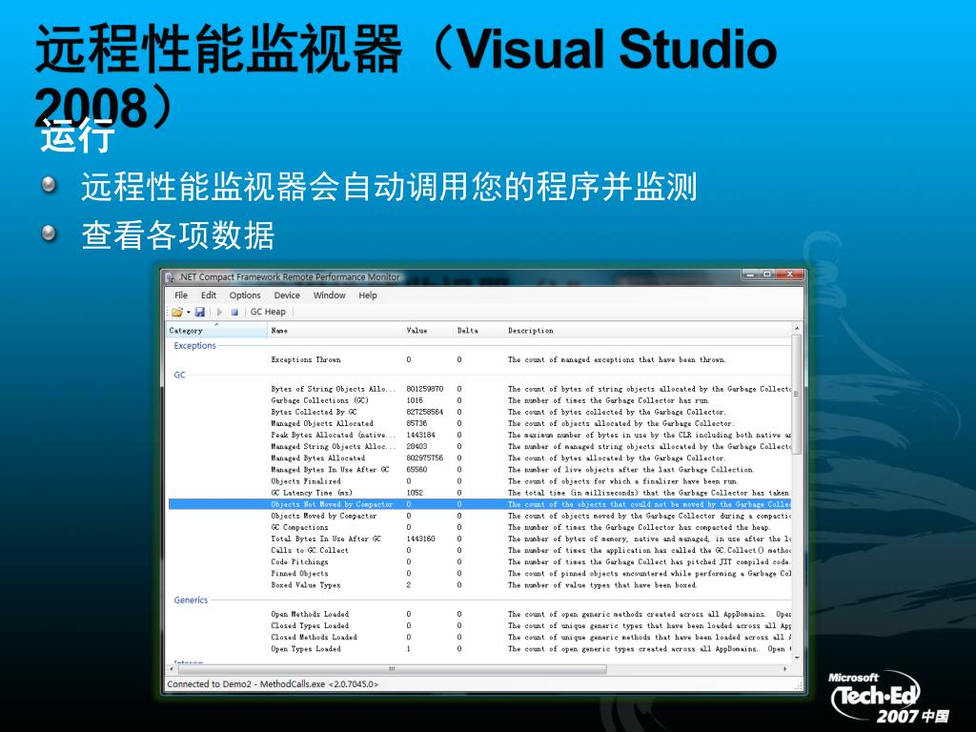Select the Boxed Value Types row
This screenshot has height=732, width=976.
tap(480, 585)
